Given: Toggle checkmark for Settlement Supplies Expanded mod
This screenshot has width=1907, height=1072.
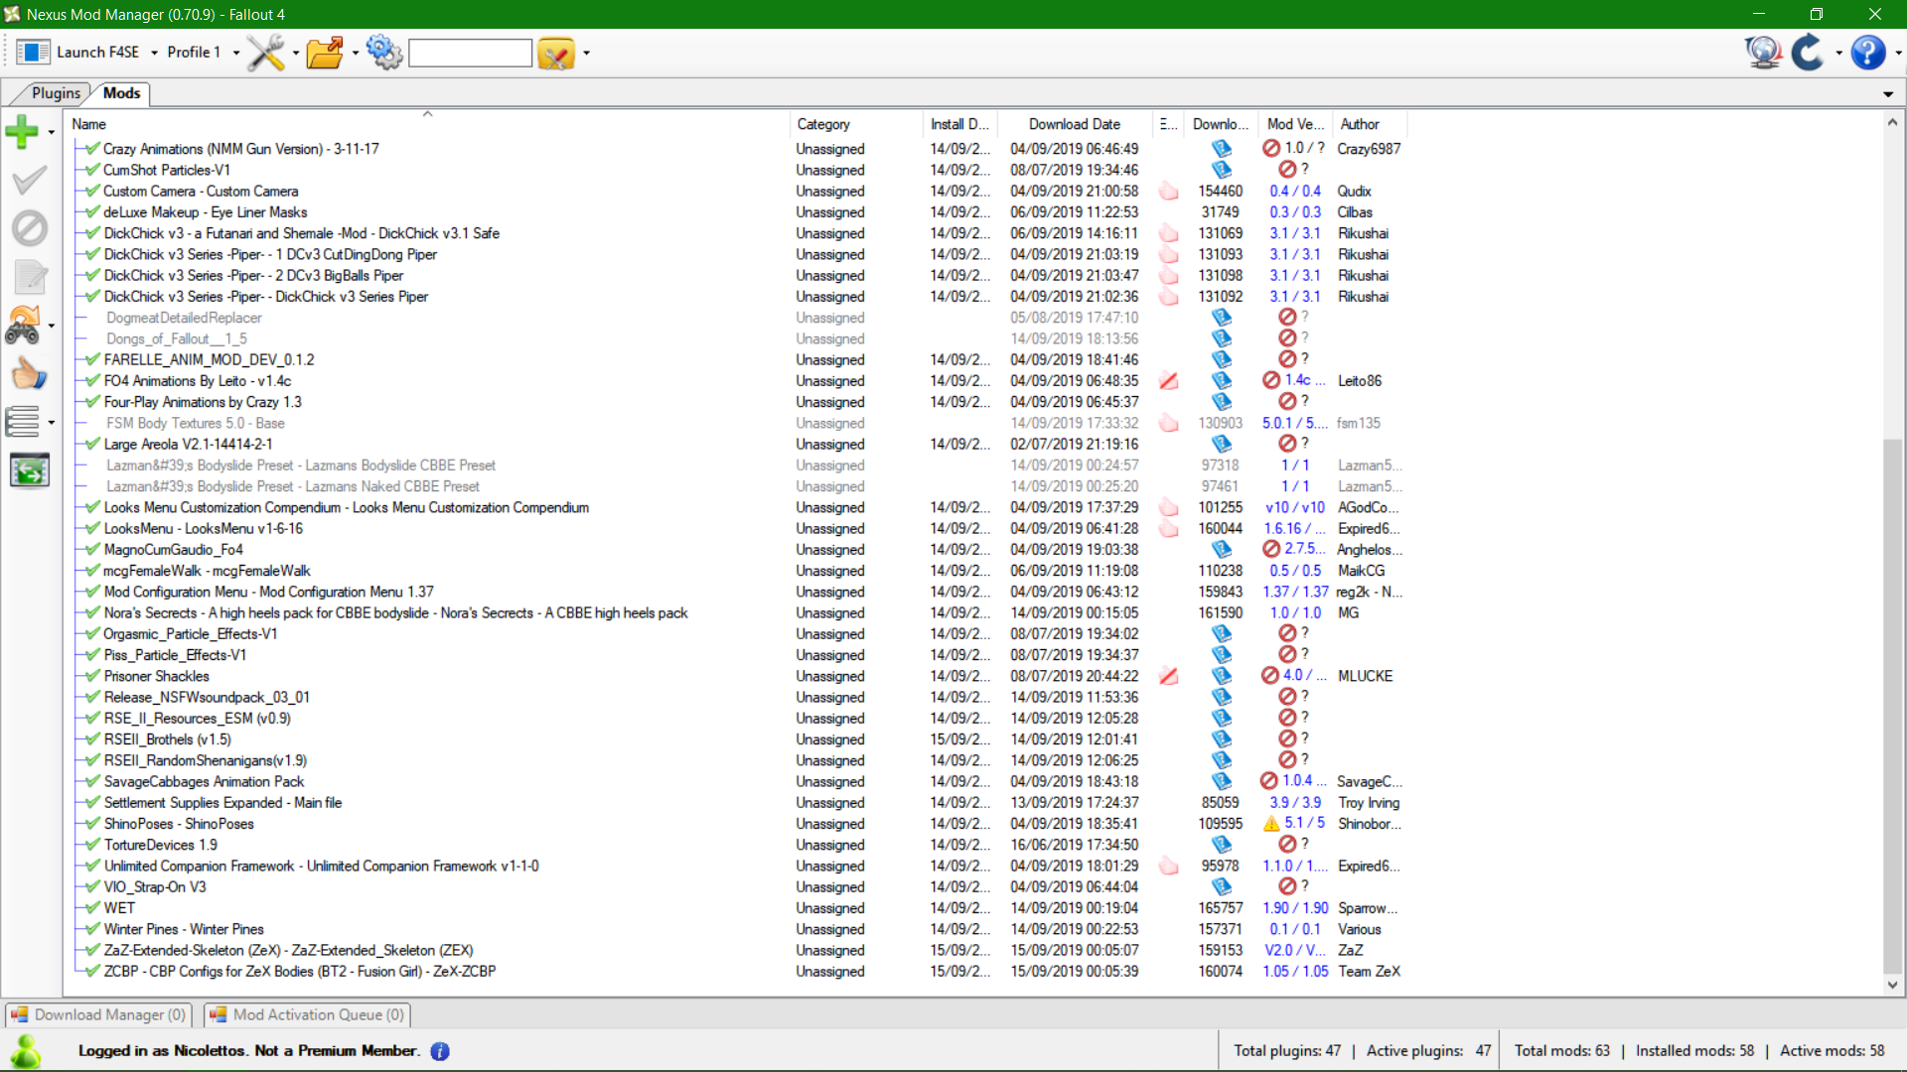Looking at the screenshot, I should [92, 803].
